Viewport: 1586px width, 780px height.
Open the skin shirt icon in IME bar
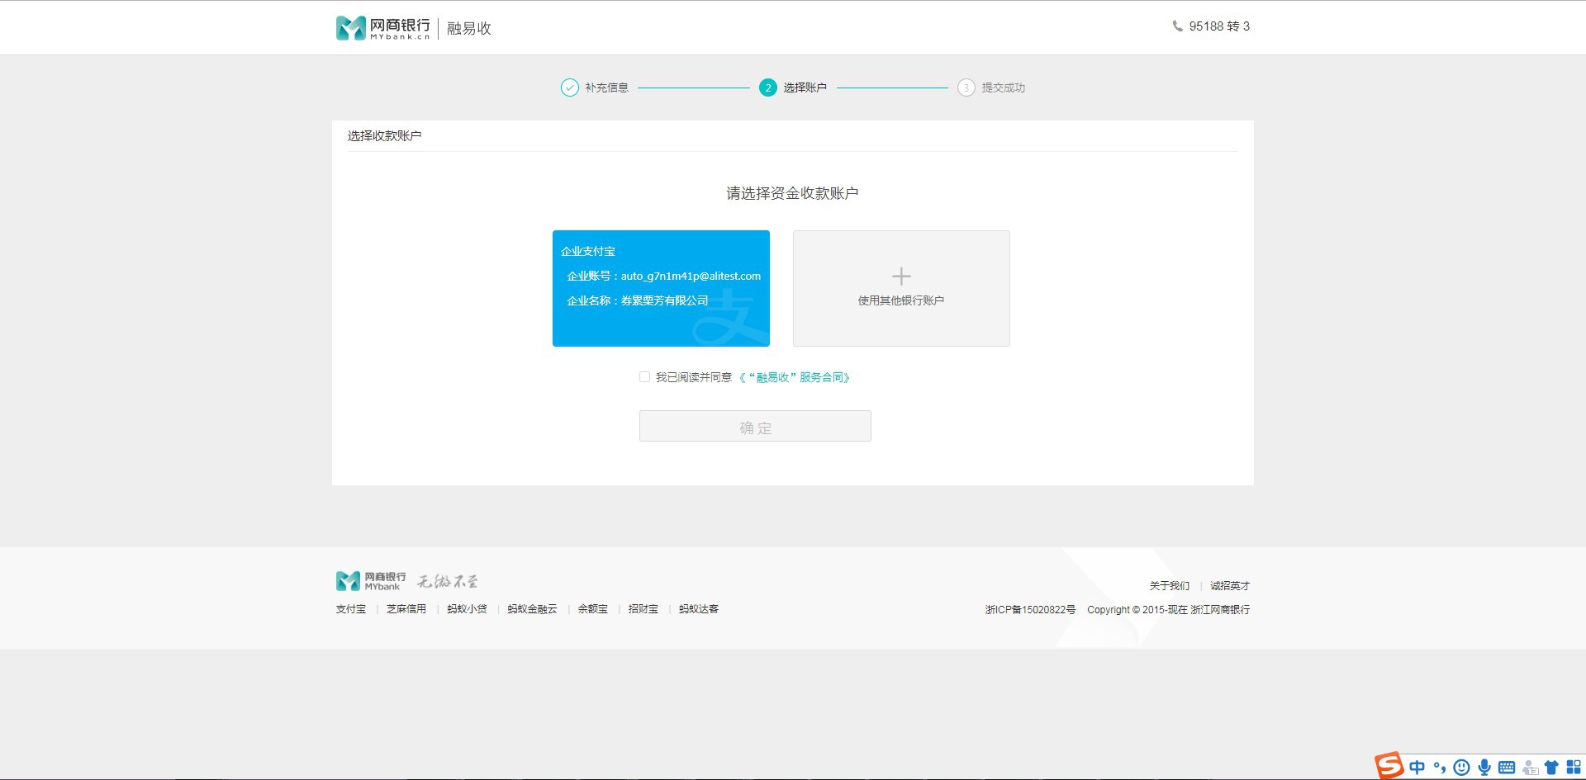1551,767
